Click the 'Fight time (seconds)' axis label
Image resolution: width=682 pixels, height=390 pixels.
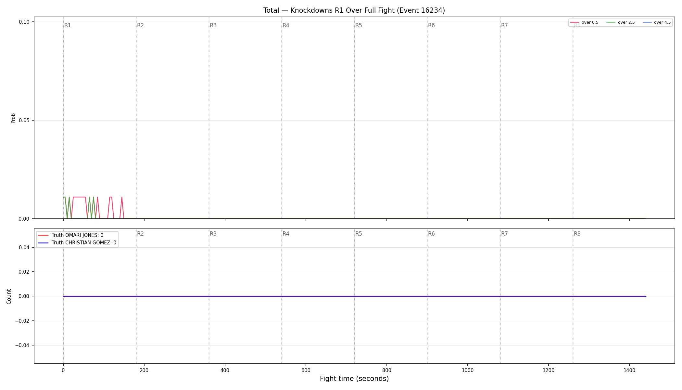click(354, 379)
